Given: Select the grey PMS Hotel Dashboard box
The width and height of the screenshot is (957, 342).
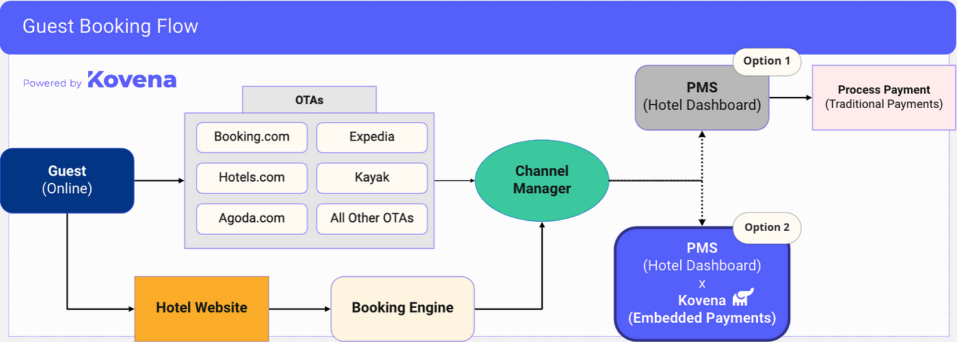Looking at the screenshot, I should tap(702, 98).
